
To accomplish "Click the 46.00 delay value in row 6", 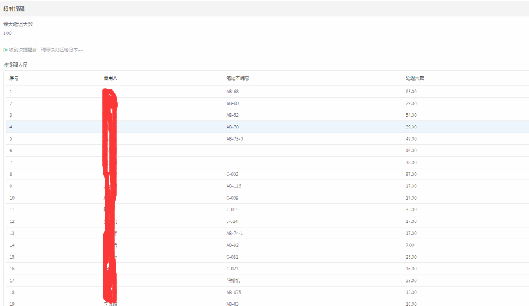I will pos(411,151).
